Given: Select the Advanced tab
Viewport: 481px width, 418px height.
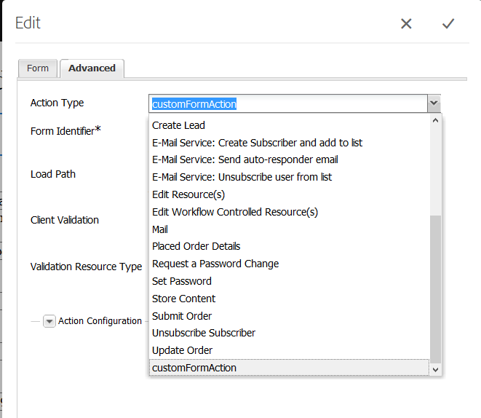Looking at the screenshot, I should [x=92, y=68].
